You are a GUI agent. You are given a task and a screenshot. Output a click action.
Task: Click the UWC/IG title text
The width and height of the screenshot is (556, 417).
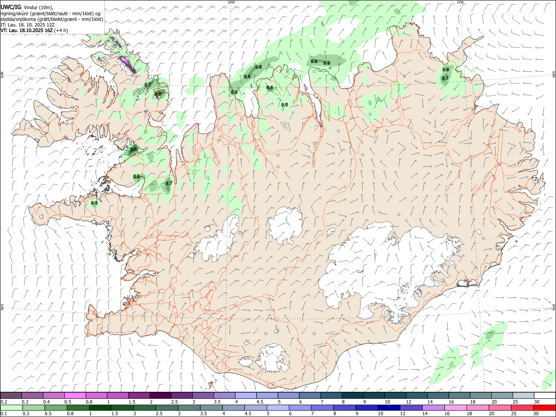click(x=10, y=7)
